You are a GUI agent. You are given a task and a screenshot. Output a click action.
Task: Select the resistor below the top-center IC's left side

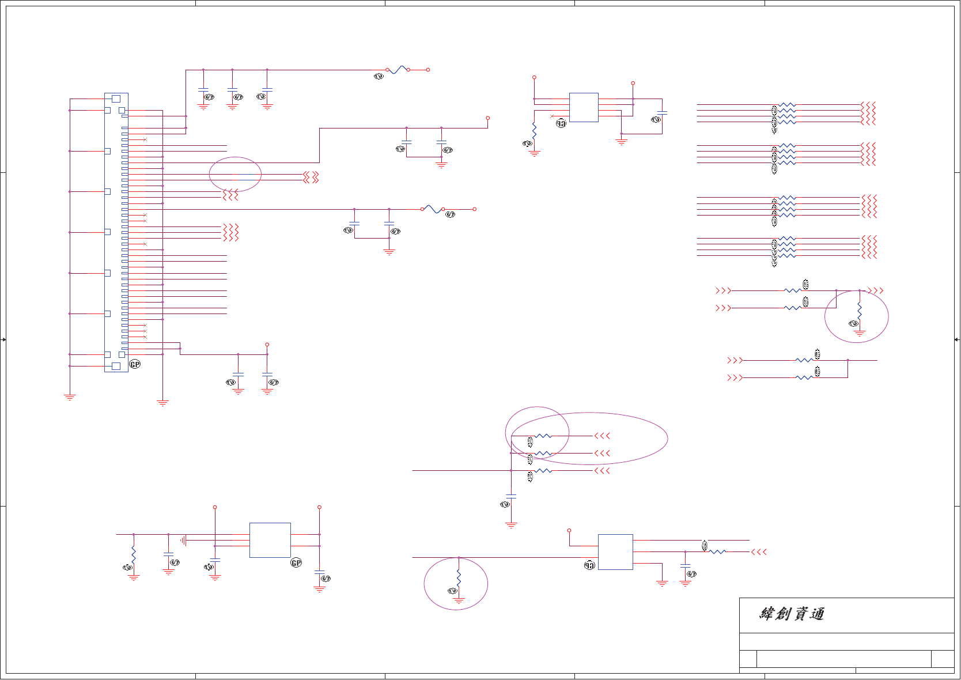(x=534, y=131)
